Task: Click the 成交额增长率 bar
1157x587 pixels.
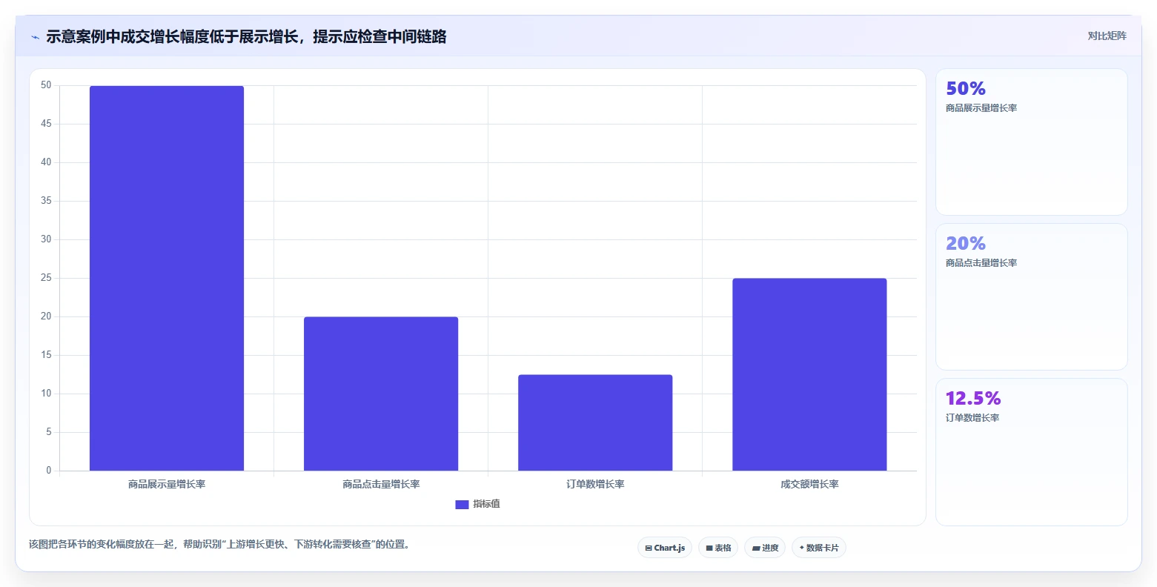Action: (809, 374)
